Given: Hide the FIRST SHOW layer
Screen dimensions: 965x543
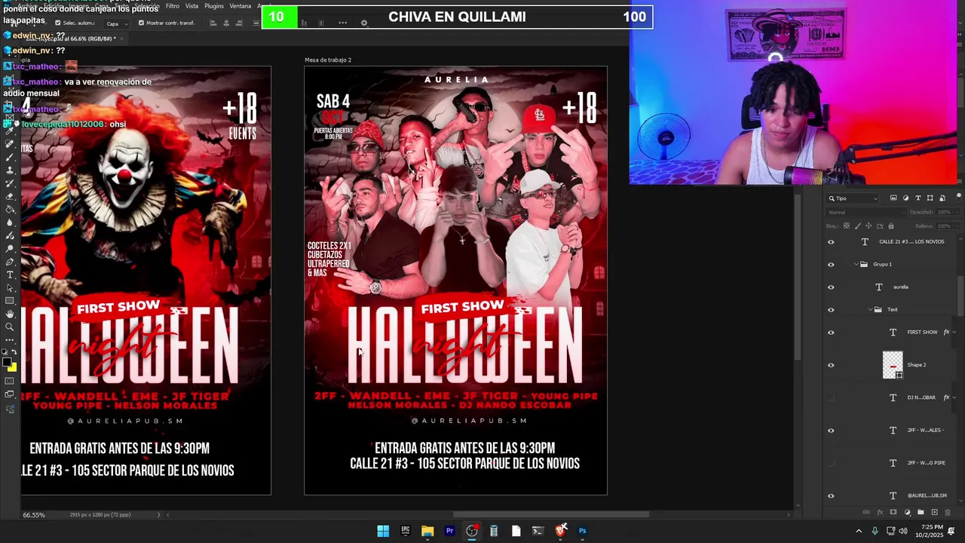Looking at the screenshot, I should pyautogui.click(x=831, y=333).
